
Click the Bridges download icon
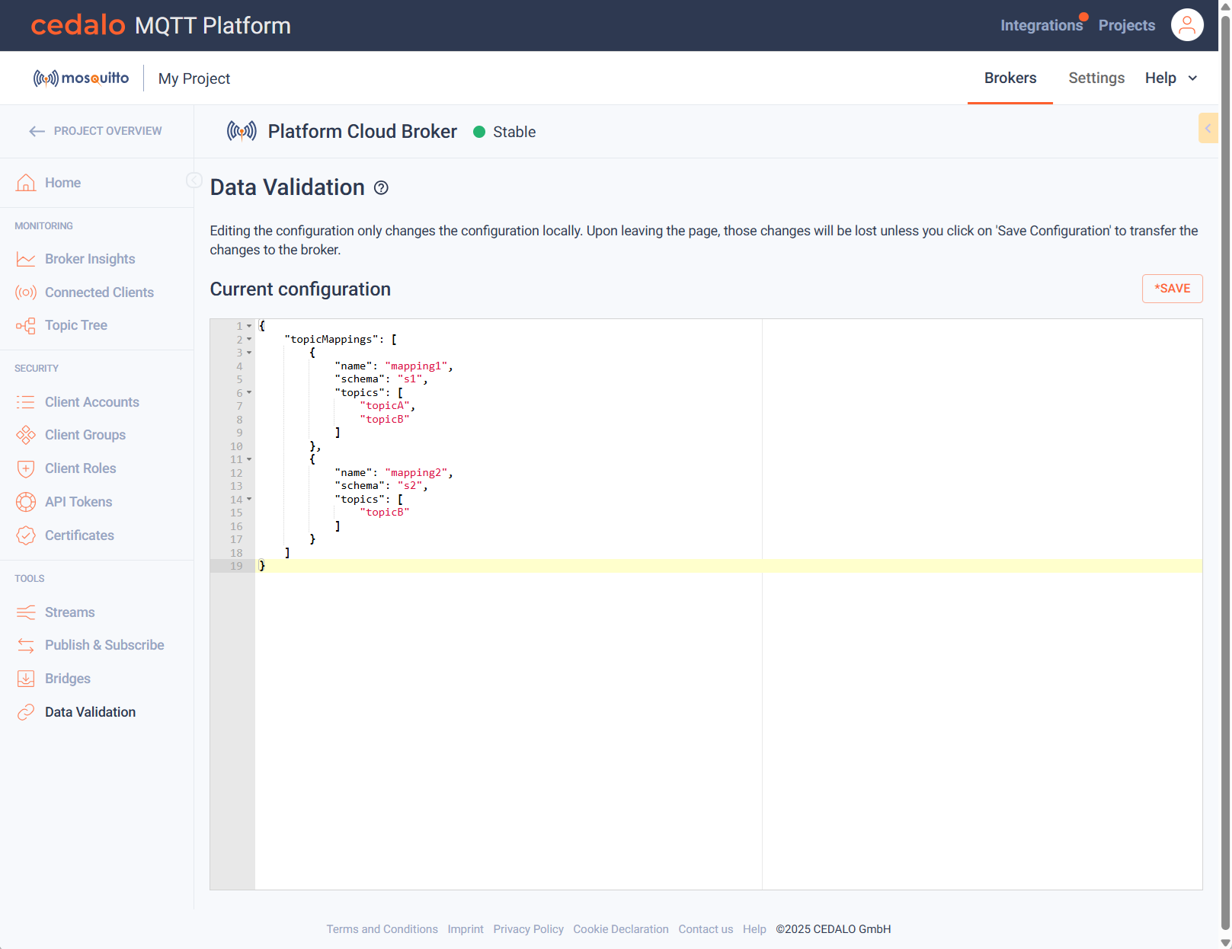coord(26,679)
